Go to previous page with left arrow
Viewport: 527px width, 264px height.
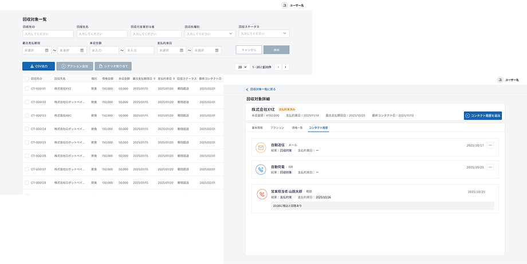click(x=278, y=67)
